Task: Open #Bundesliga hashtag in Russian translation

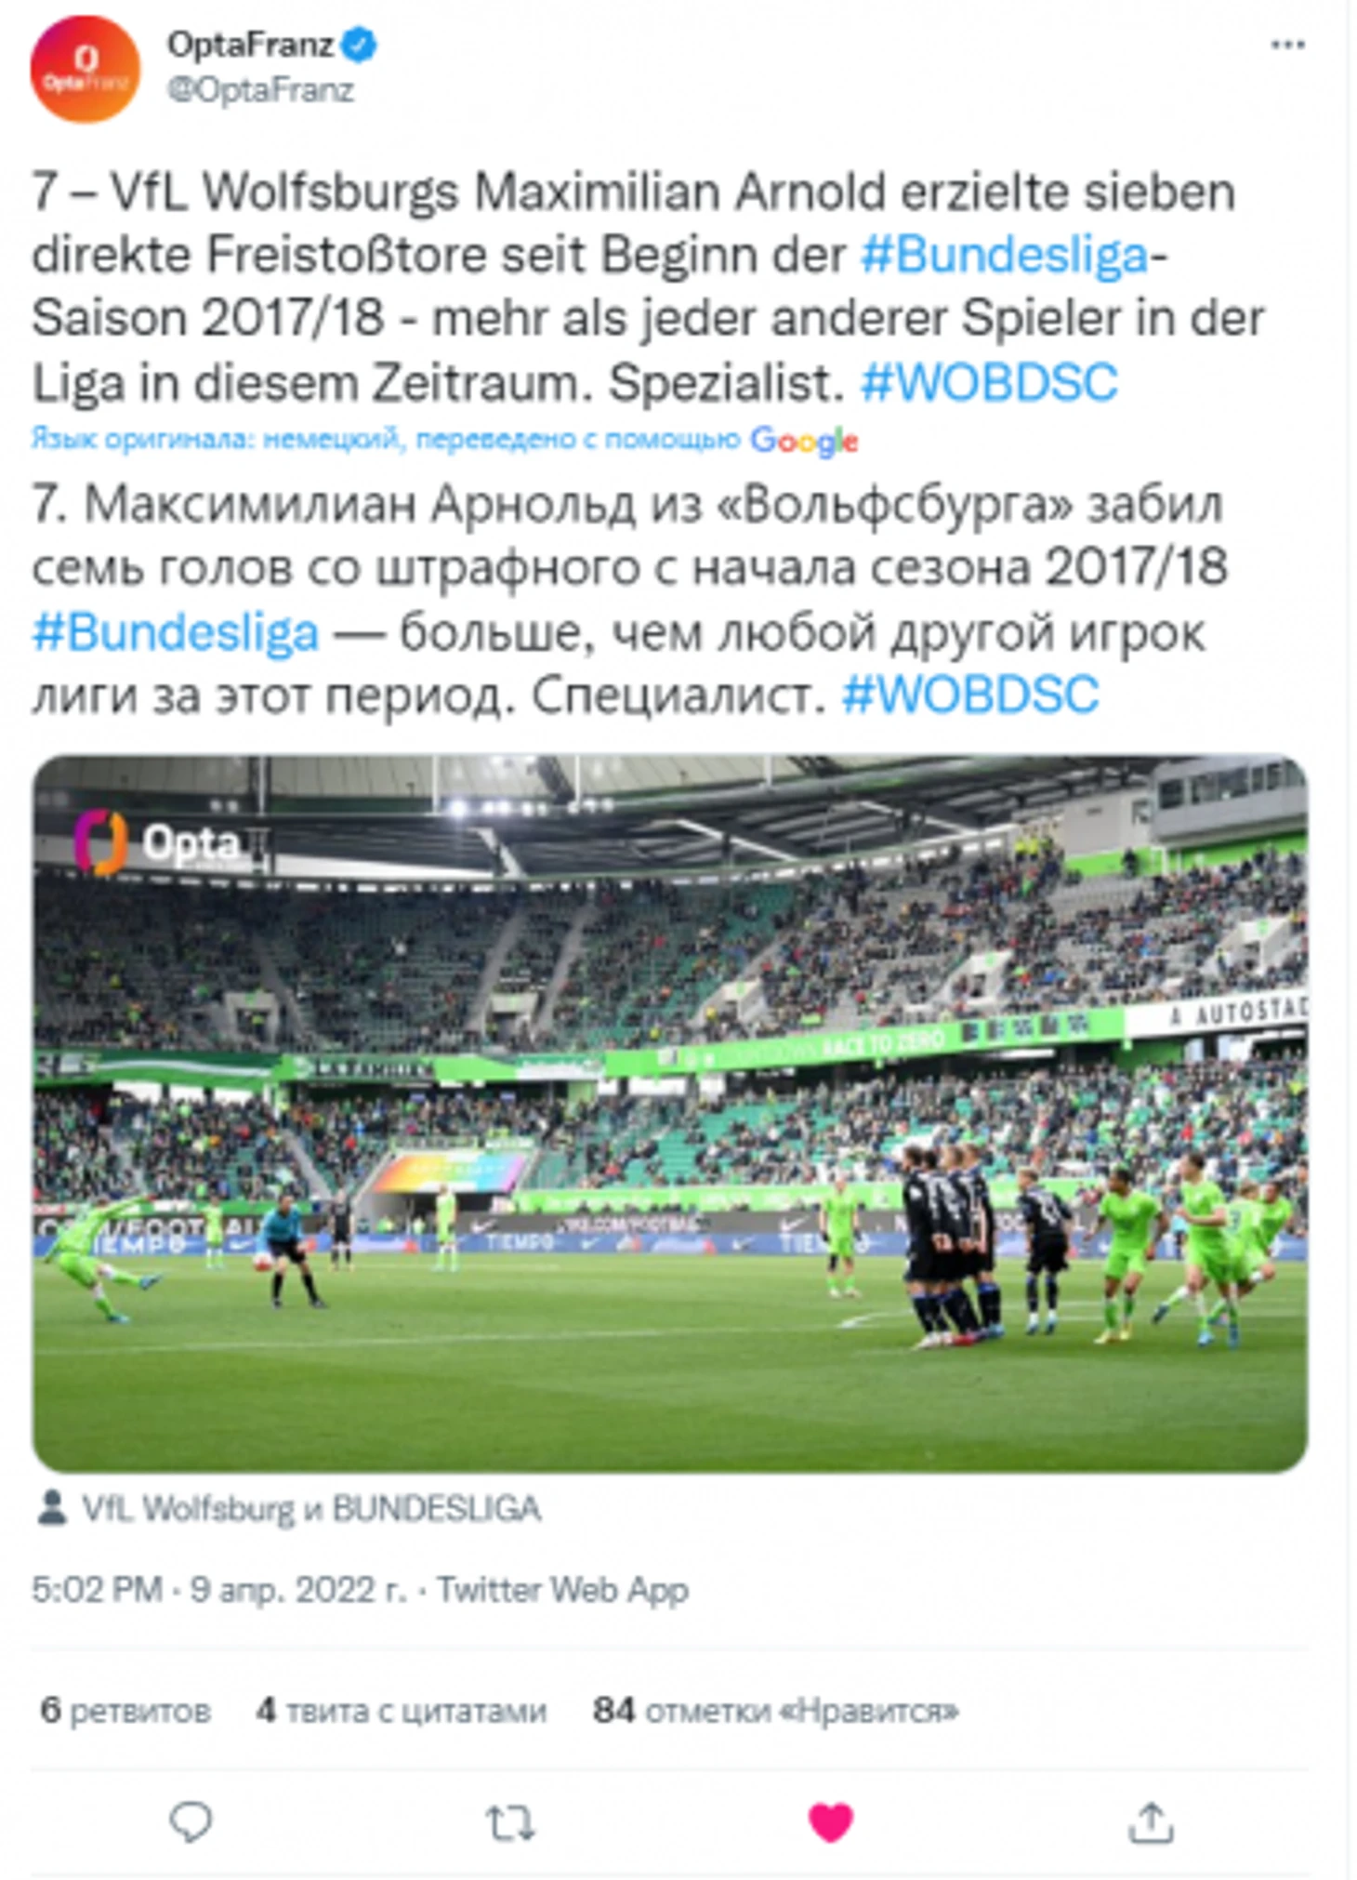Action: [176, 632]
